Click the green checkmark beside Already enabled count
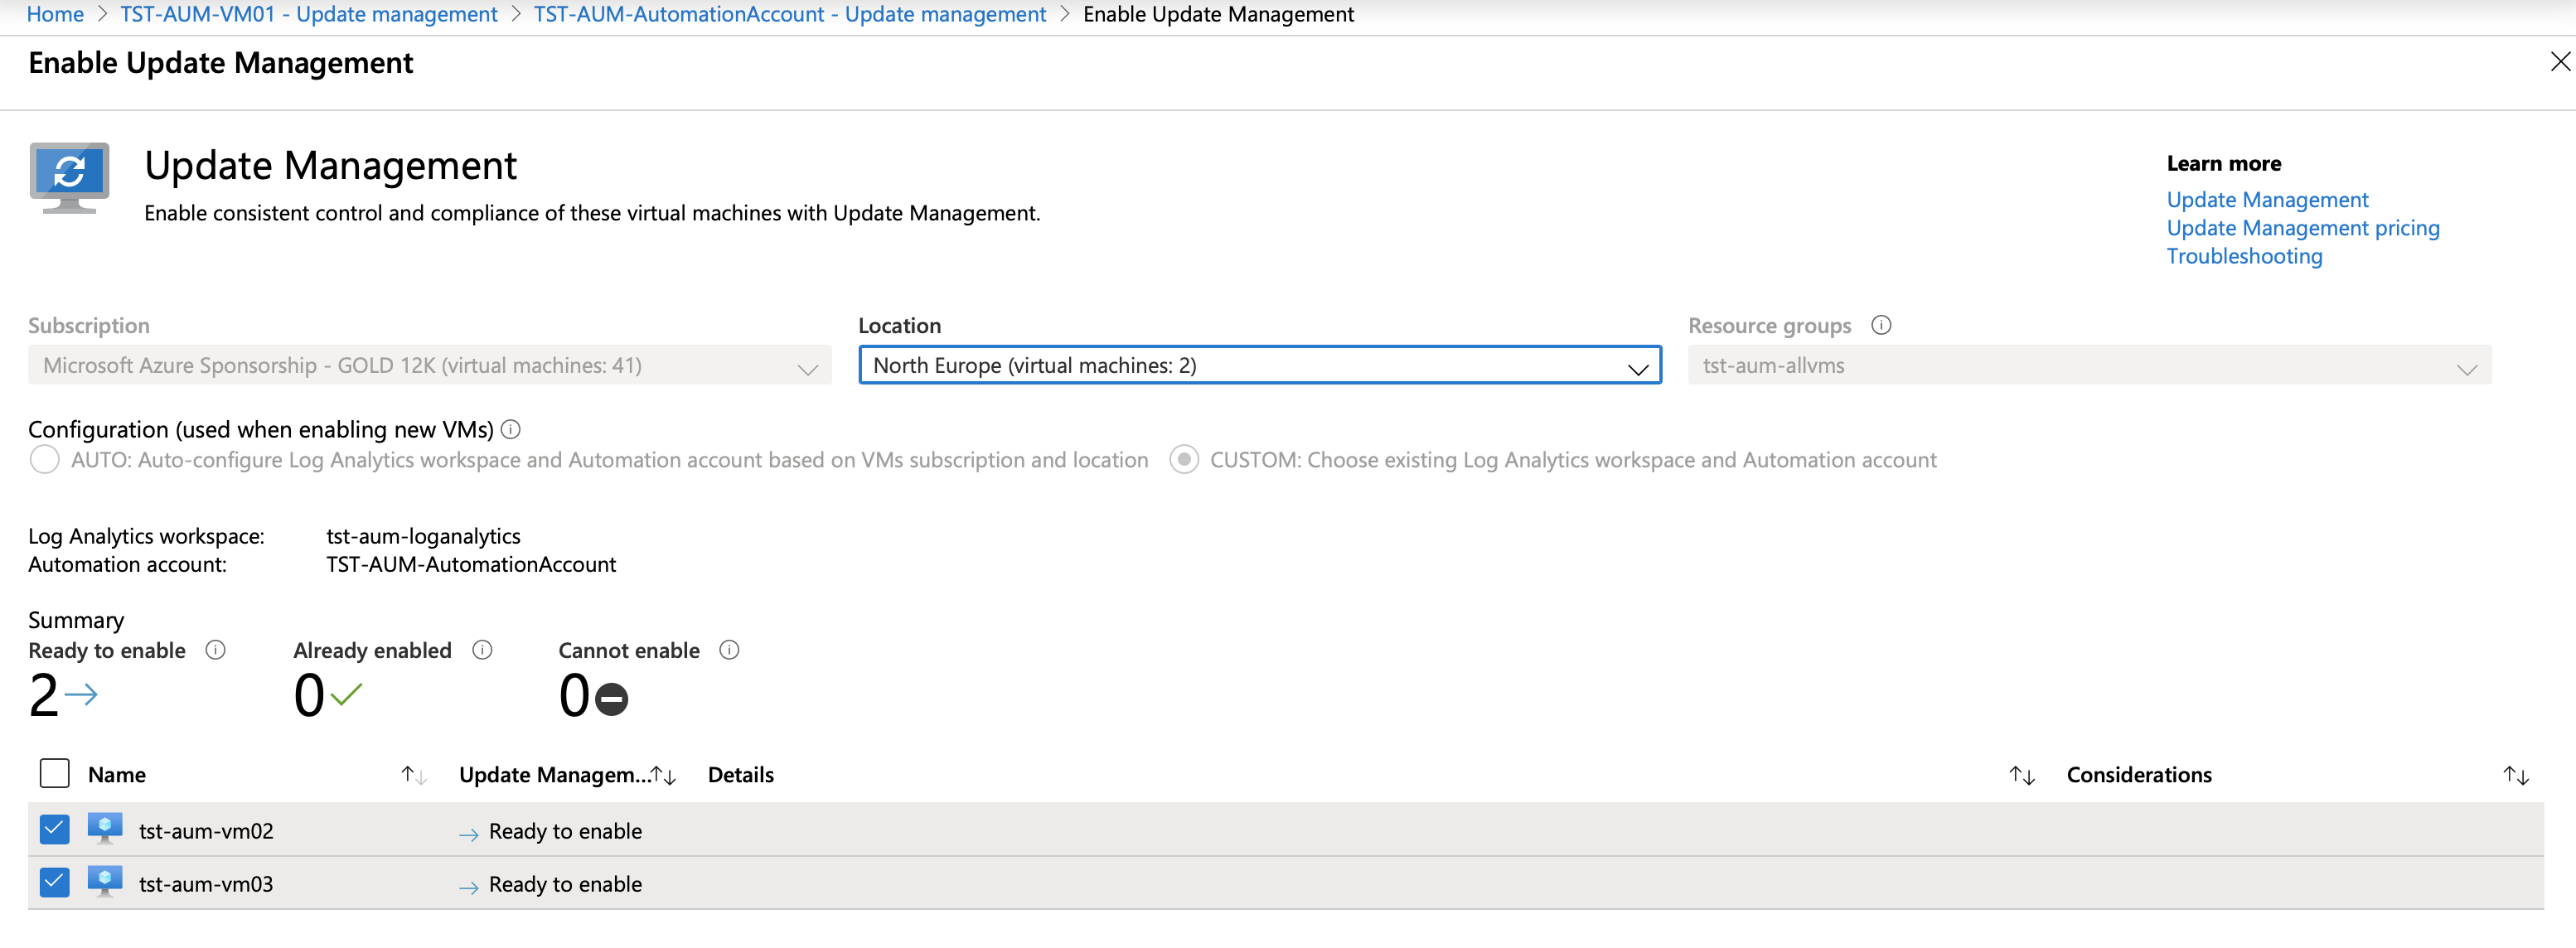 point(346,694)
